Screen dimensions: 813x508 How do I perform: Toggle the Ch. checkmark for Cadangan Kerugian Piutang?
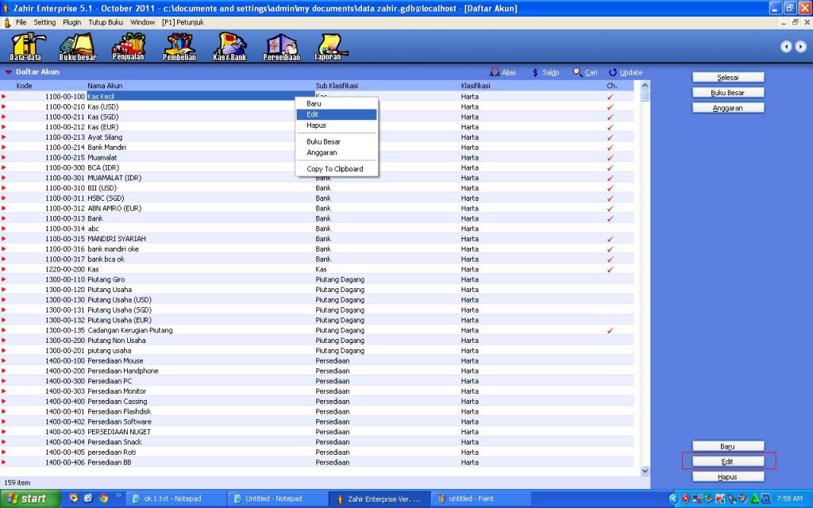coord(611,330)
